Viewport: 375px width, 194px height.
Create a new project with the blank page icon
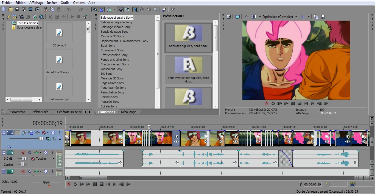pyautogui.click(x=4, y=9)
